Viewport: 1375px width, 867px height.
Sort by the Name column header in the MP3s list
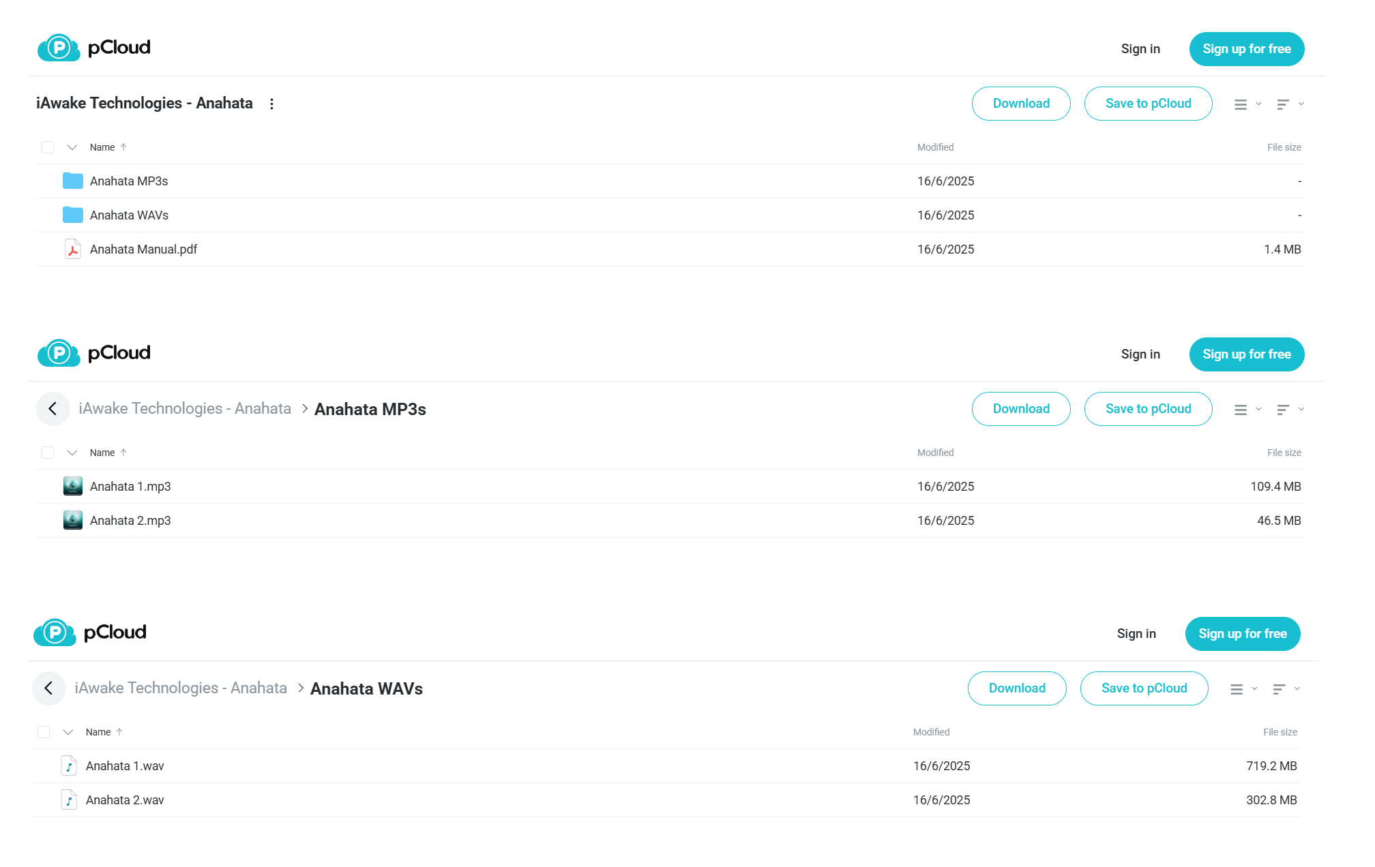coord(102,453)
